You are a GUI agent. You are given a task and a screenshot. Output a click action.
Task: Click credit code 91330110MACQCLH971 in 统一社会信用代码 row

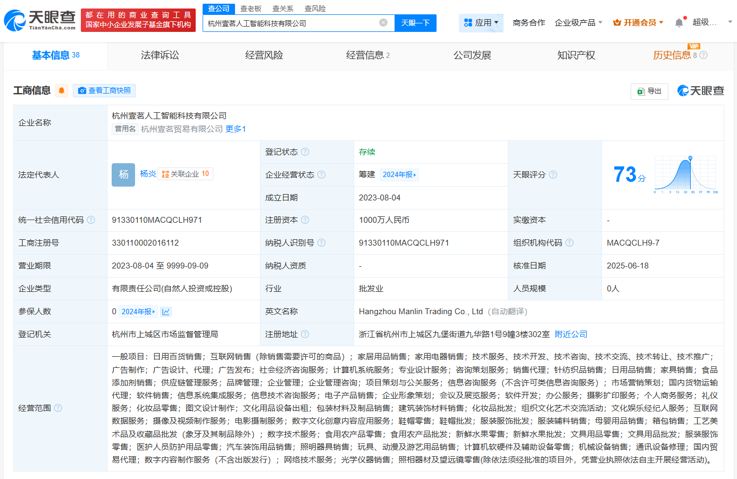tap(157, 220)
